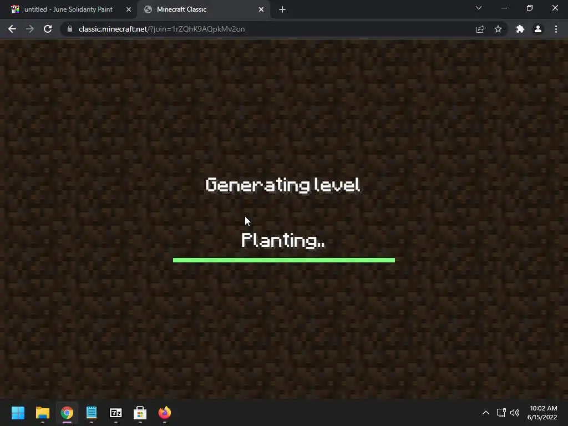Open the volume control in the tray
The image size is (568, 426).
pyautogui.click(x=515, y=413)
